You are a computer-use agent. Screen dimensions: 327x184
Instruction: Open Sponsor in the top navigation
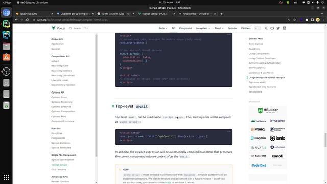point(232,28)
